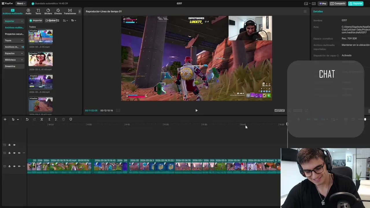Viewport: 370px width, 208px height.
Task: Click the timeline zoom slider handle
Action: (365, 119)
